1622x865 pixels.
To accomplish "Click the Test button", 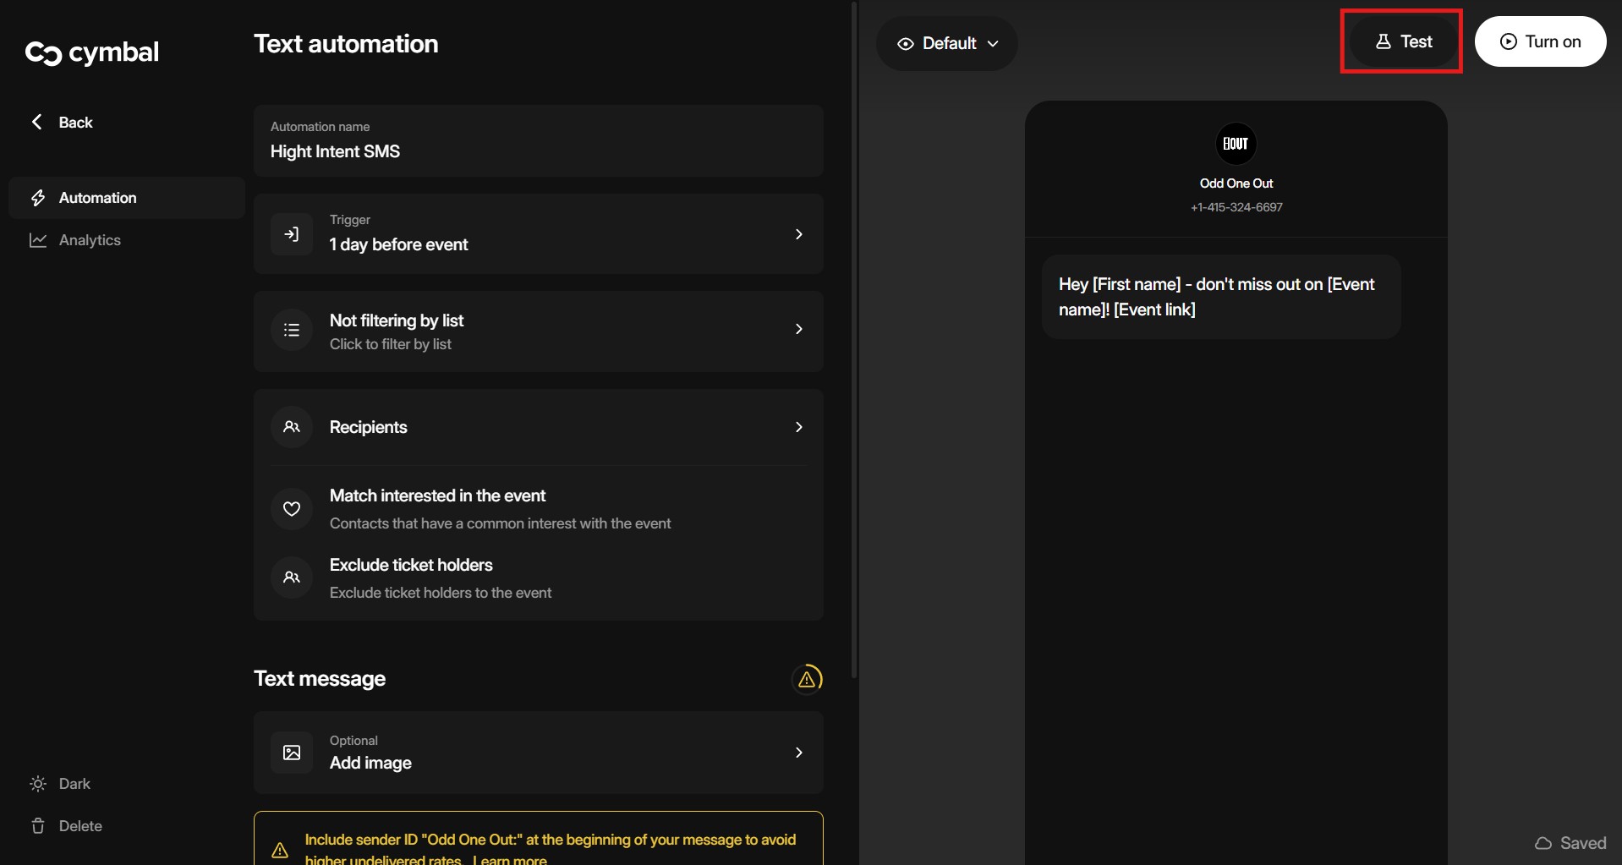I will (x=1402, y=41).
